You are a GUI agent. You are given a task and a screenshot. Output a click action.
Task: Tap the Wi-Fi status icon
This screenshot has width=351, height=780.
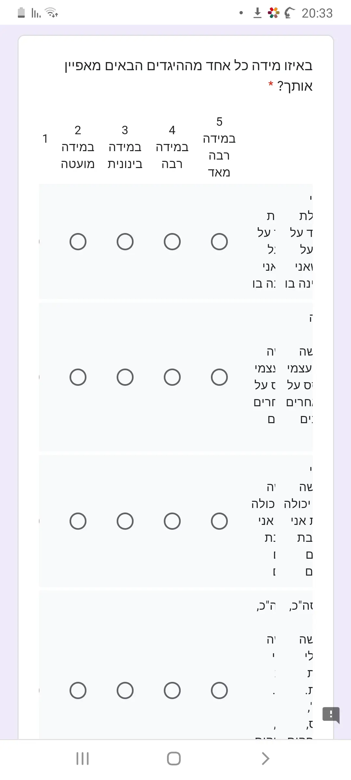click(51, 13)
